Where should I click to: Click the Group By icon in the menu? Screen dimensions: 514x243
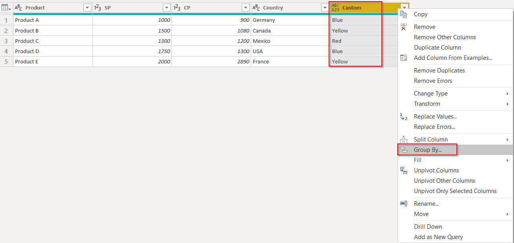click(x=404, y=150)
